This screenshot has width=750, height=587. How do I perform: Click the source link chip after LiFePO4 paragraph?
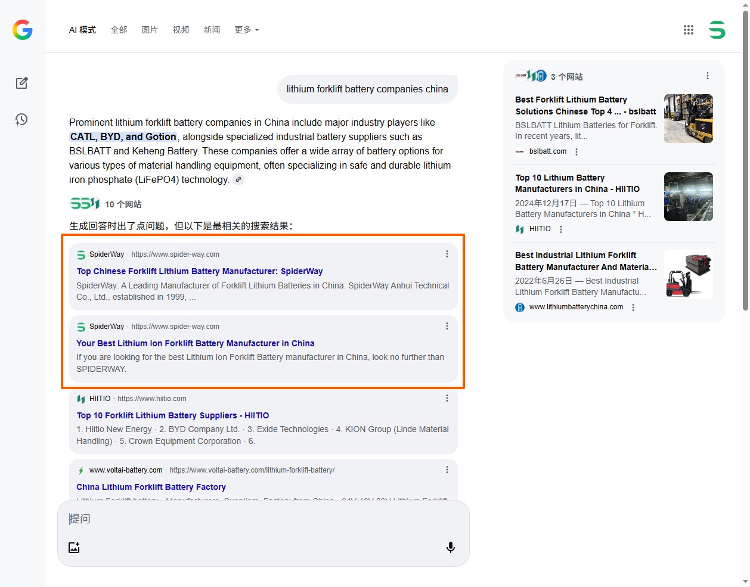[x=238, y=179]
